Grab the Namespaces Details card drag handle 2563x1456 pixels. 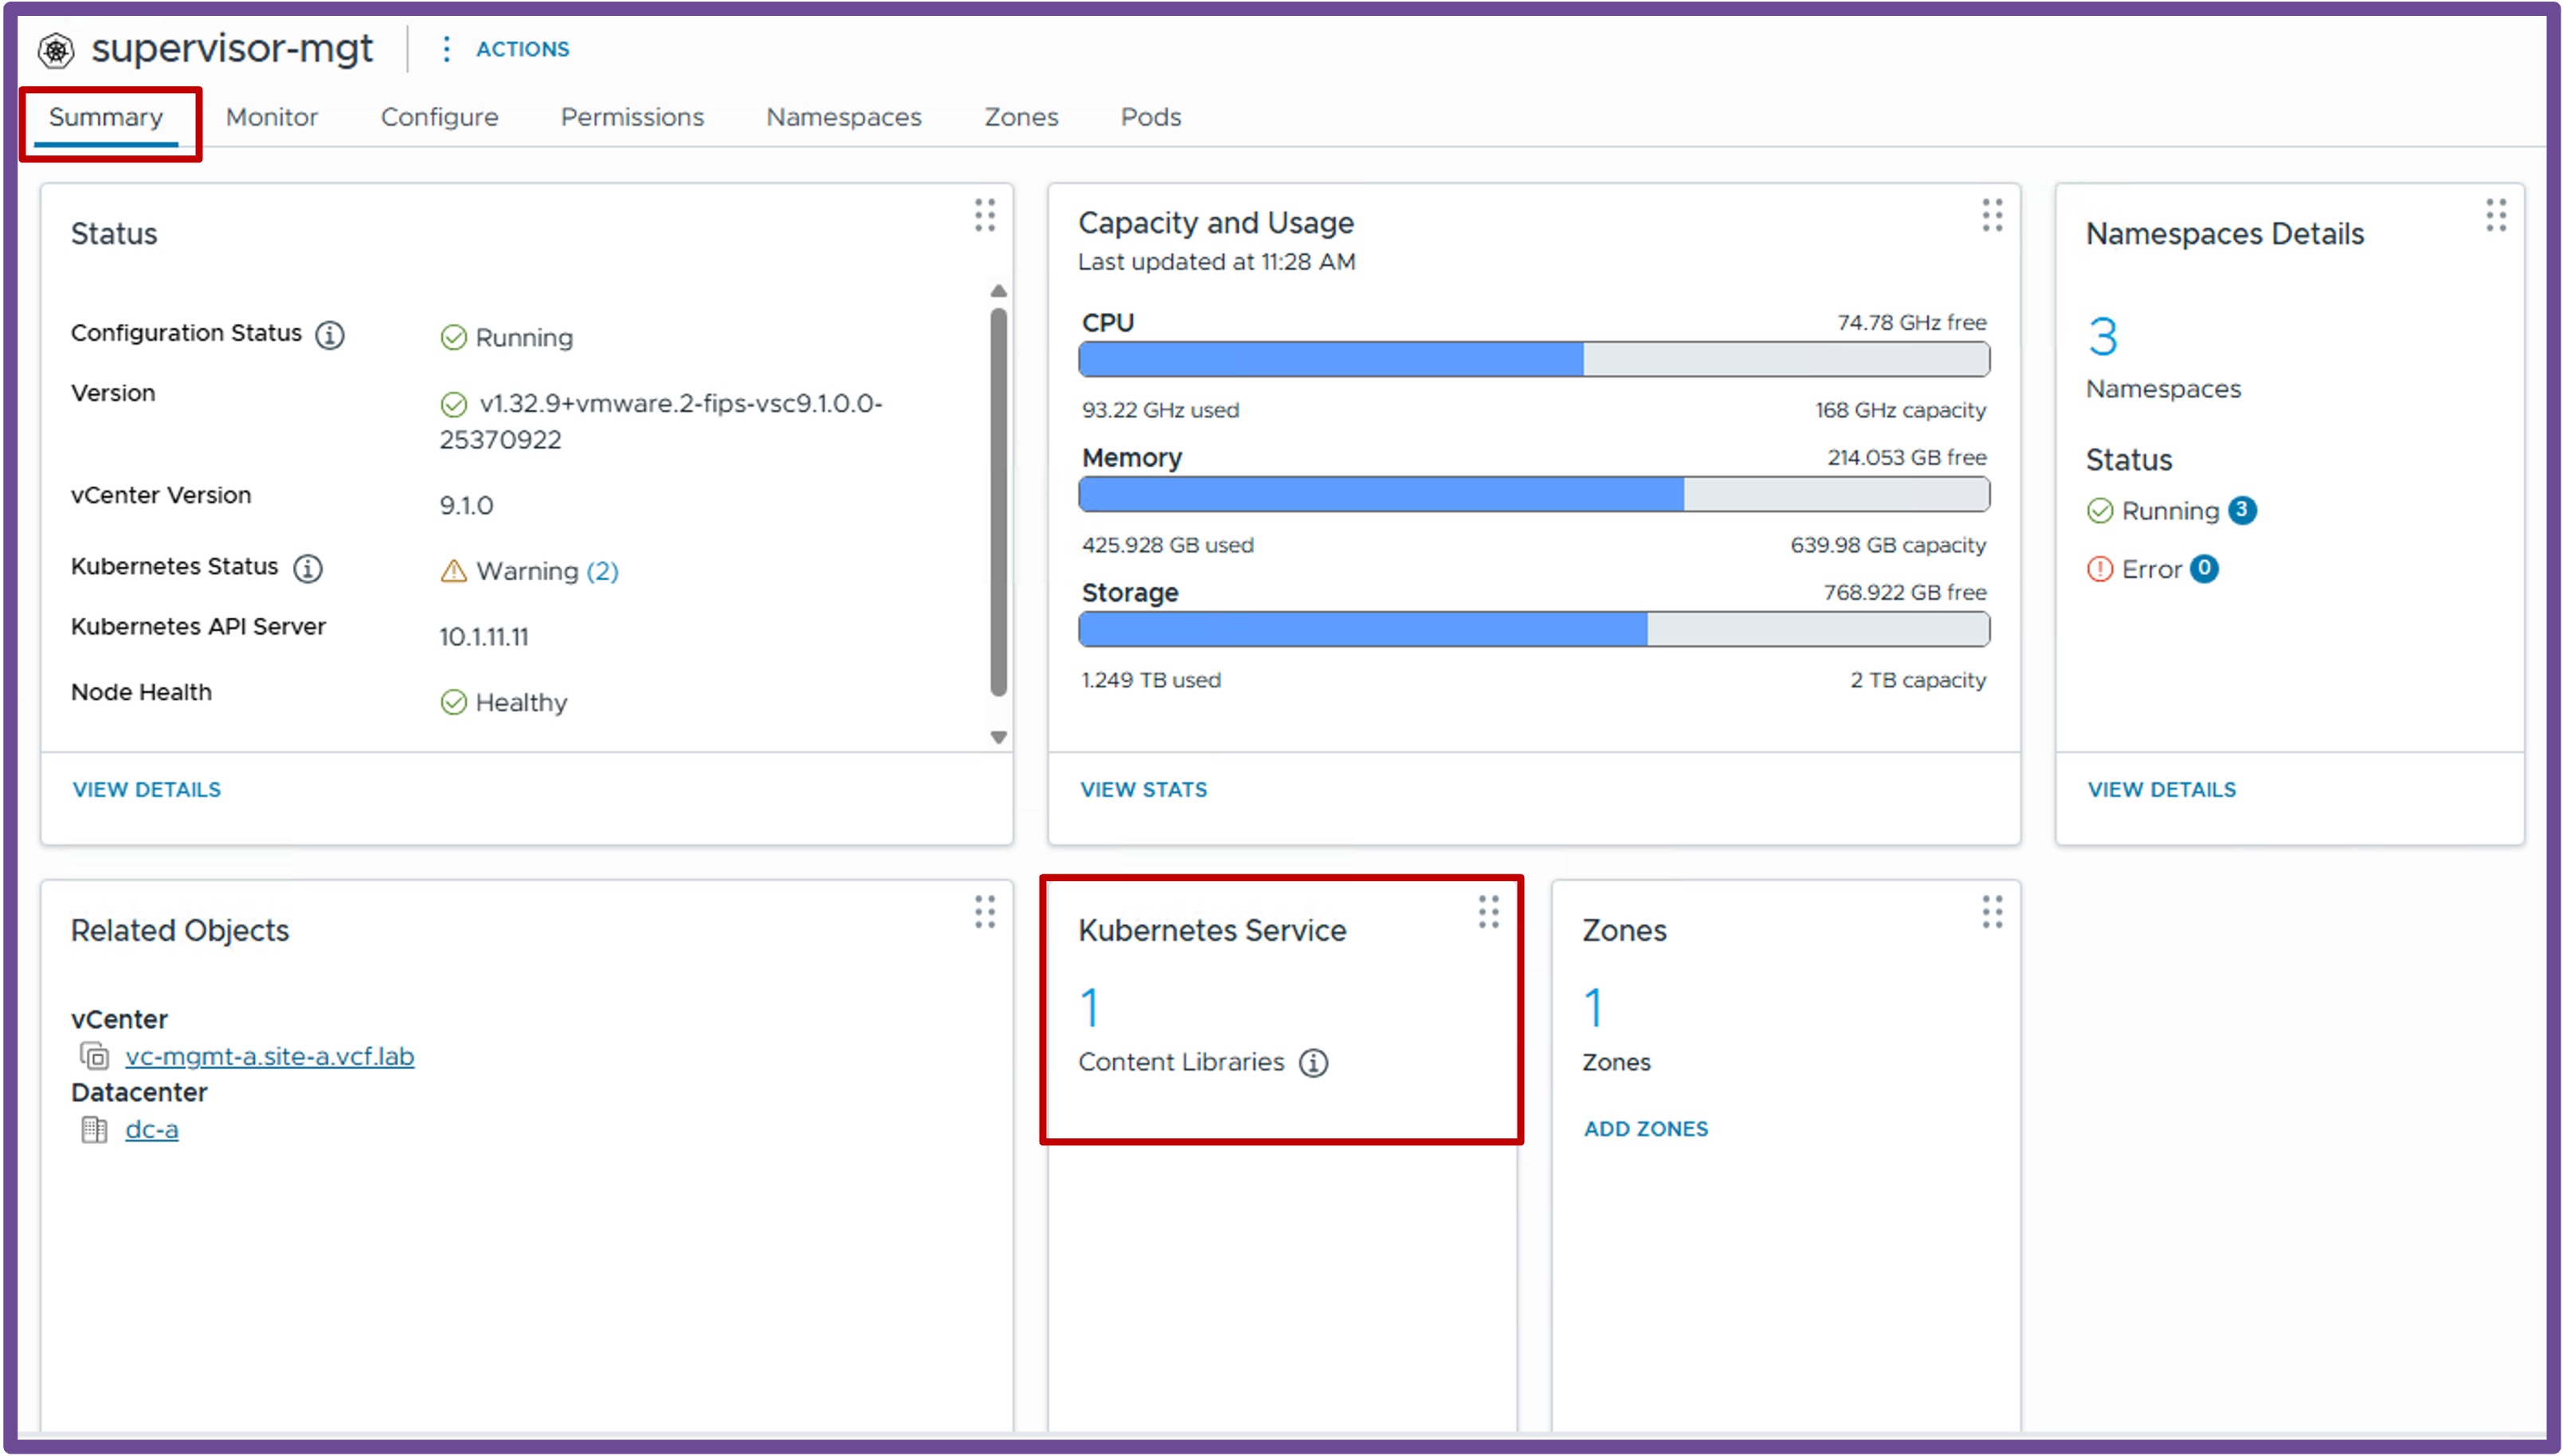[x=2496, y=215]
